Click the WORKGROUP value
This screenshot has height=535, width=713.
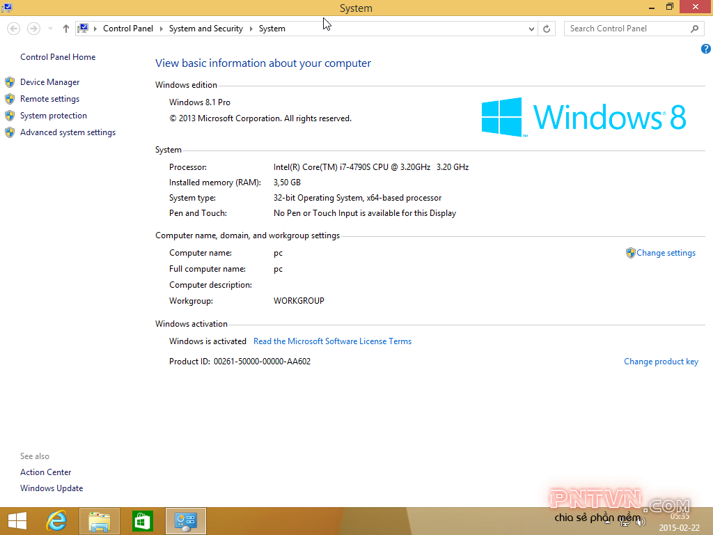point(299,301)
